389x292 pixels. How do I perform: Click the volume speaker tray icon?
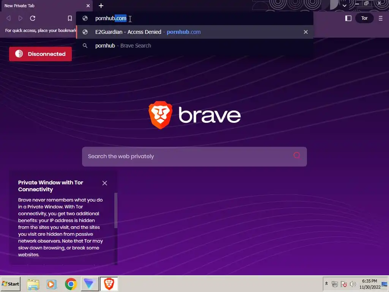pyautogui.click(x=353, y=284)
